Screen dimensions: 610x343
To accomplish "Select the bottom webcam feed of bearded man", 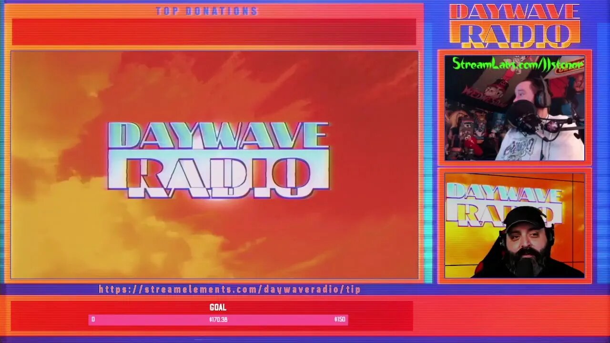I will tap(515, 225).
